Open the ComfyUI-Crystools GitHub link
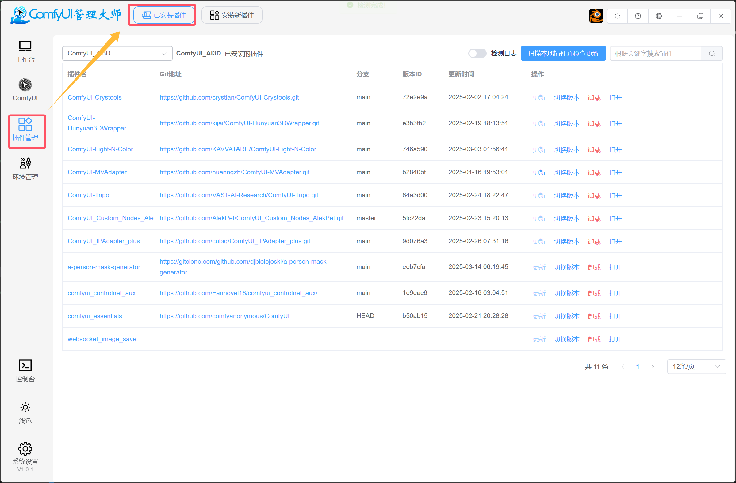Viewport: 736px width, 483px height. click(x=229, y=97)
